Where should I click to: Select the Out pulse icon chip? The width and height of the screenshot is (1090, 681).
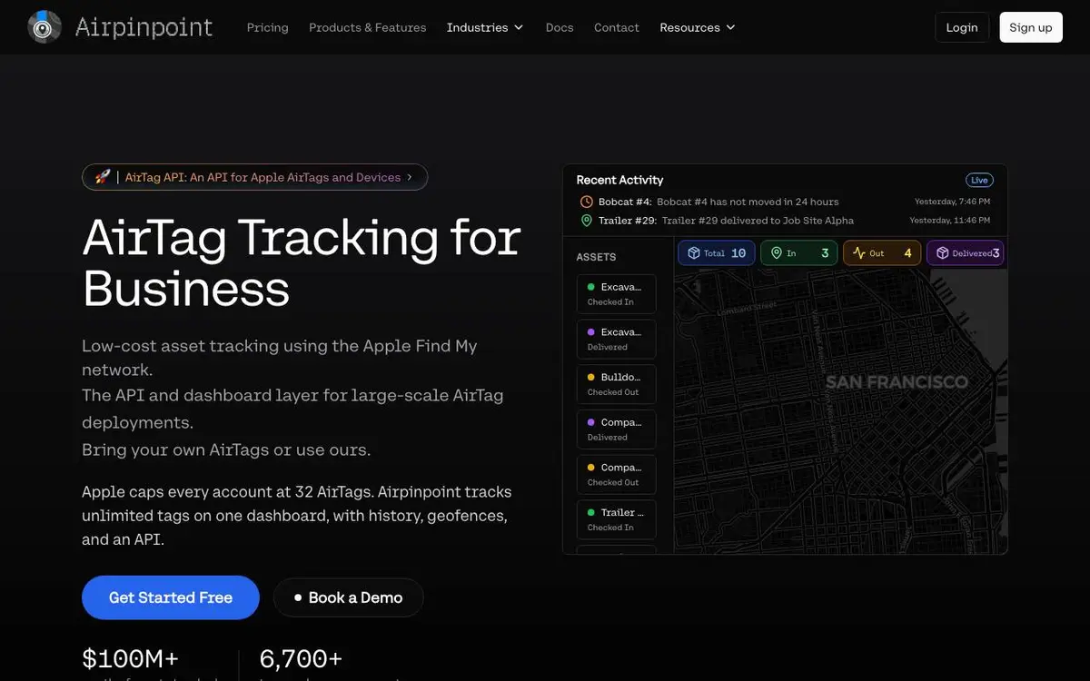tap(882, 253)
